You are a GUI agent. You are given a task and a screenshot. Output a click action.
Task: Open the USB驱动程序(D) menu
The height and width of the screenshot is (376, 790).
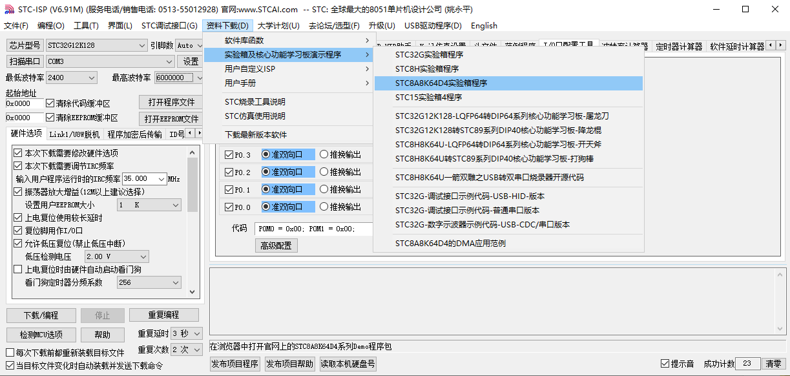(433, 26)
